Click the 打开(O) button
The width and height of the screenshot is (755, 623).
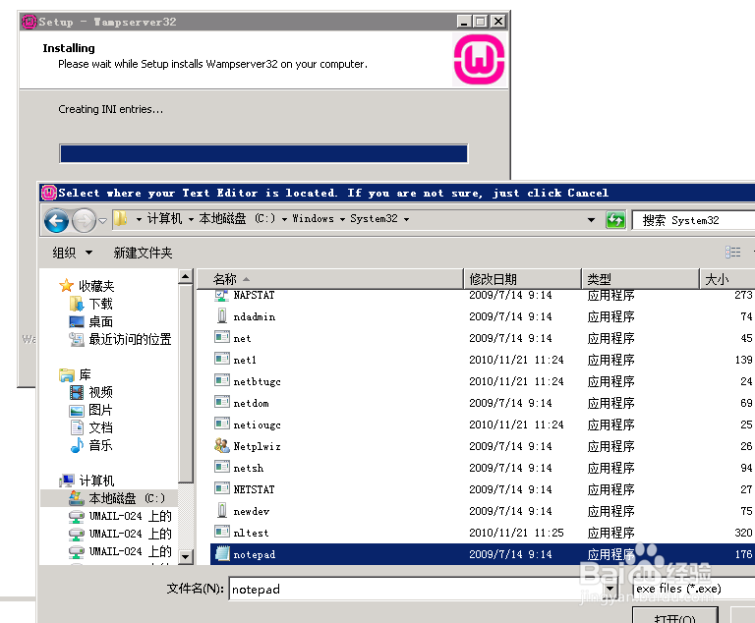point(675,616)
